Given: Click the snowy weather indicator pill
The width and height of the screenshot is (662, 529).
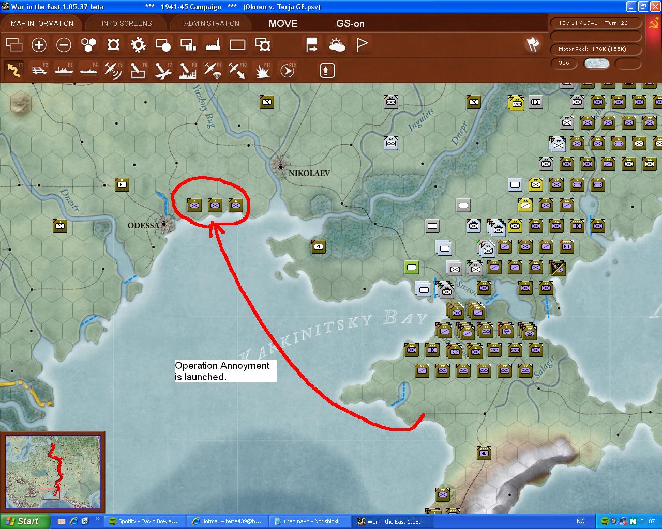Looking at the screenshot, I should (x=596, y=64).
